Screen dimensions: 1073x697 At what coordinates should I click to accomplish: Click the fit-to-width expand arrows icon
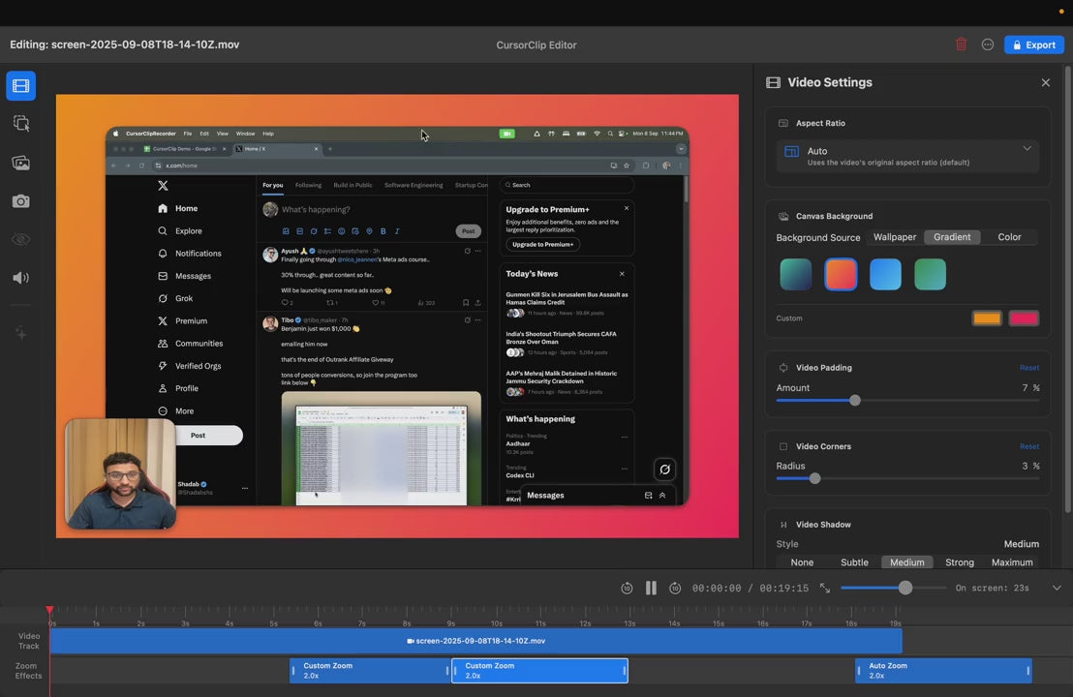[x=825, y=588]
